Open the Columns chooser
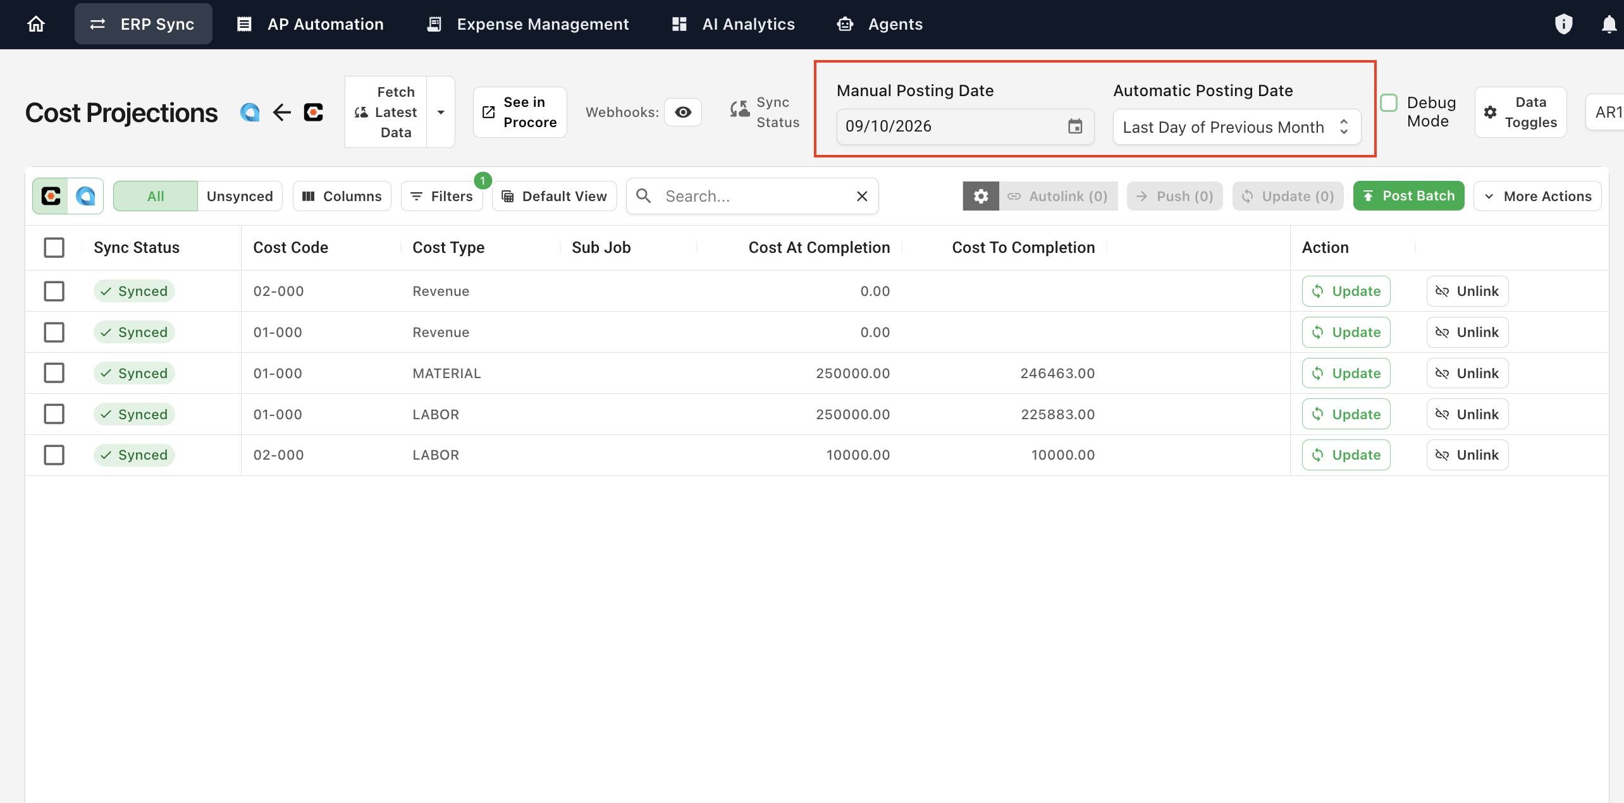Image resolution: width=1624 pixels, height=803 pixels. [x=342, y=196]
